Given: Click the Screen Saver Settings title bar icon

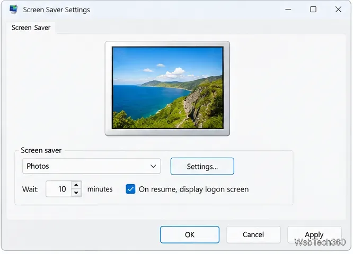Looking at the screenshot, I should tap(13, 10).
